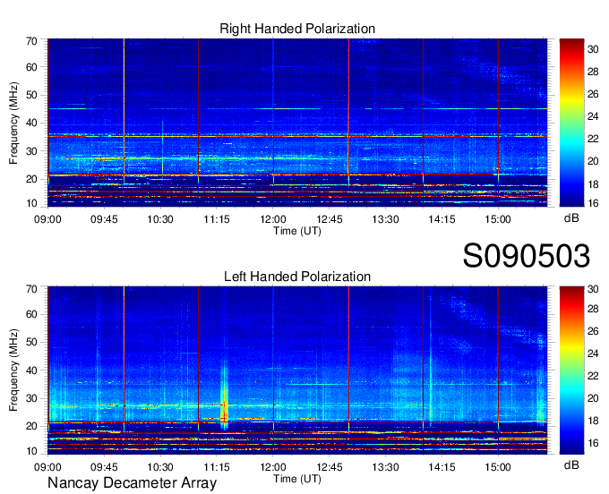Screen dimensions: 609x494
Task: Click the "Nancay Decameter Array" caption
Action: (132, 483)
